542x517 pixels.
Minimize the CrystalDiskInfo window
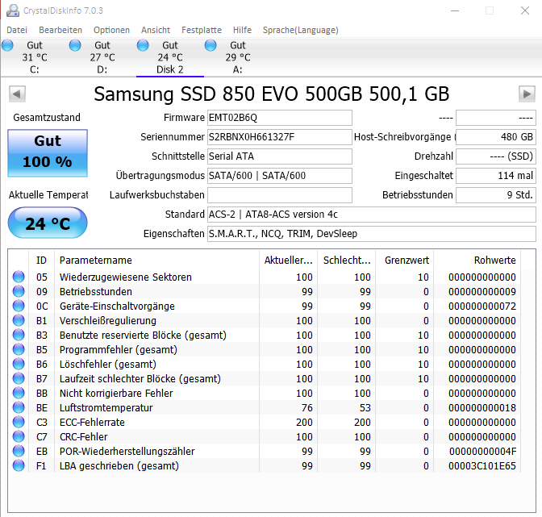(455, 10)
